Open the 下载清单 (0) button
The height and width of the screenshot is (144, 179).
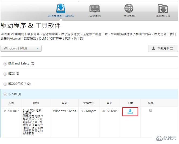163,49
